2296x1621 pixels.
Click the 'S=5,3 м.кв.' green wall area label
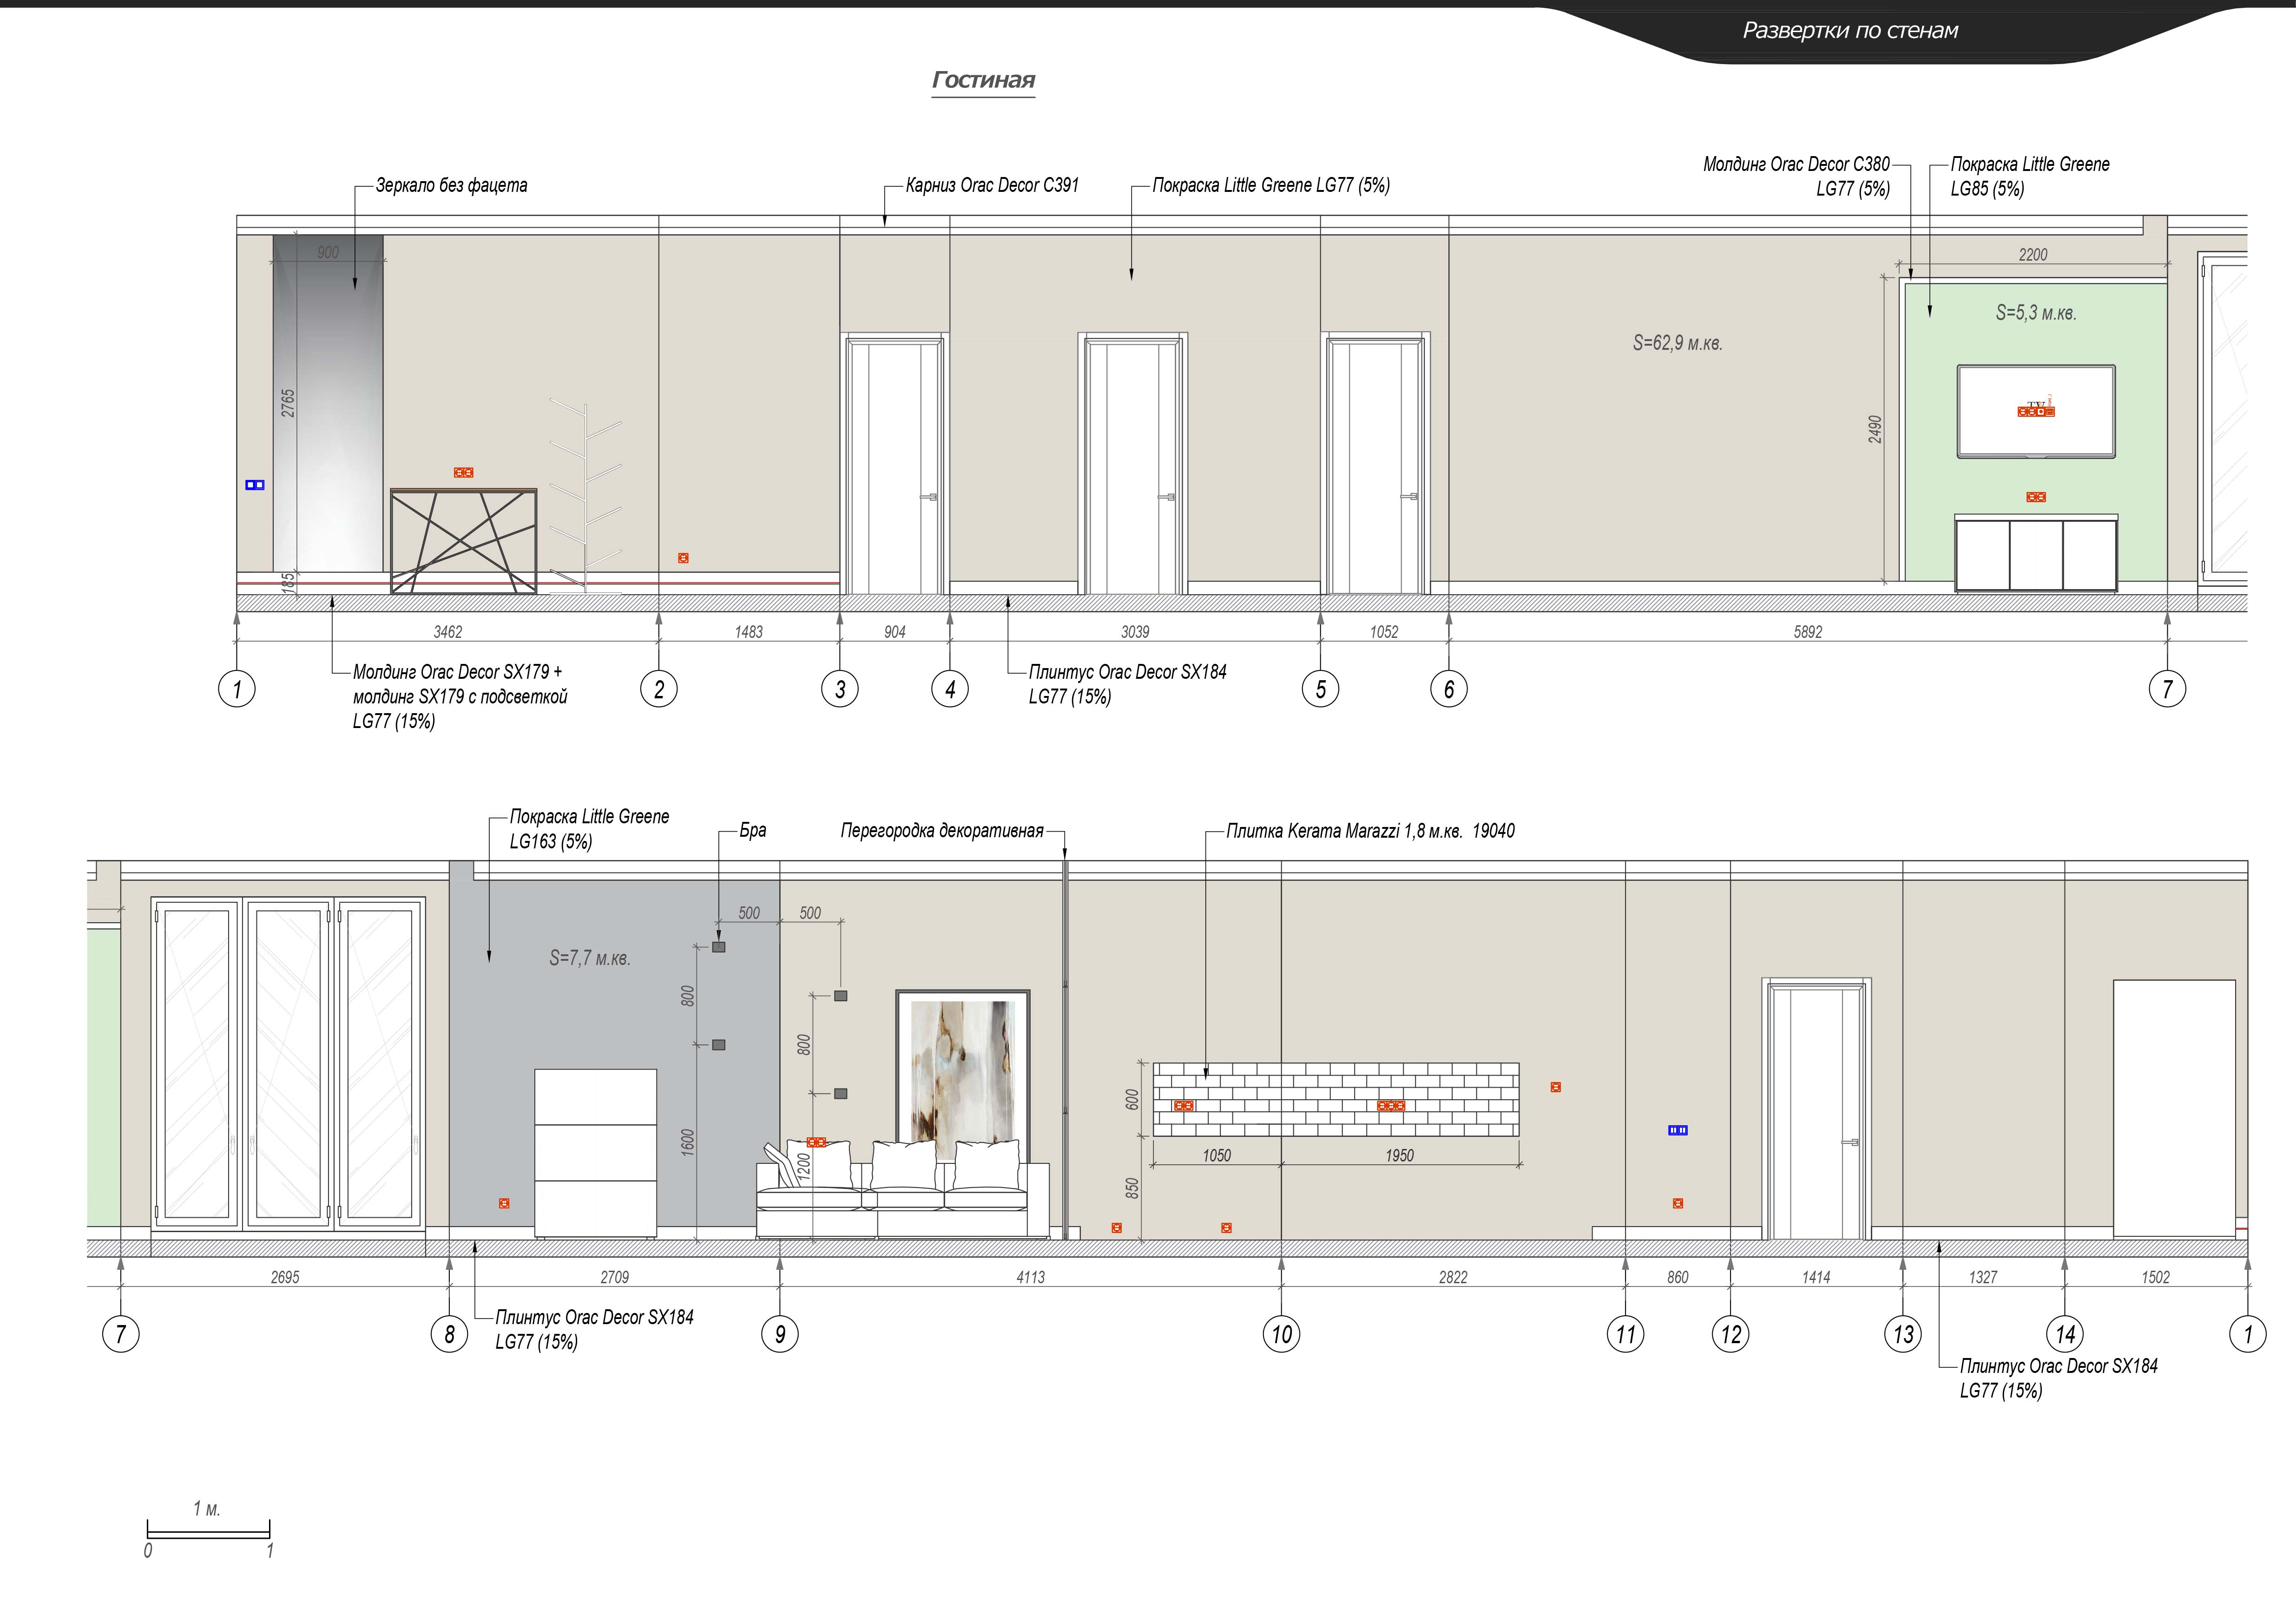point(2036,313)
